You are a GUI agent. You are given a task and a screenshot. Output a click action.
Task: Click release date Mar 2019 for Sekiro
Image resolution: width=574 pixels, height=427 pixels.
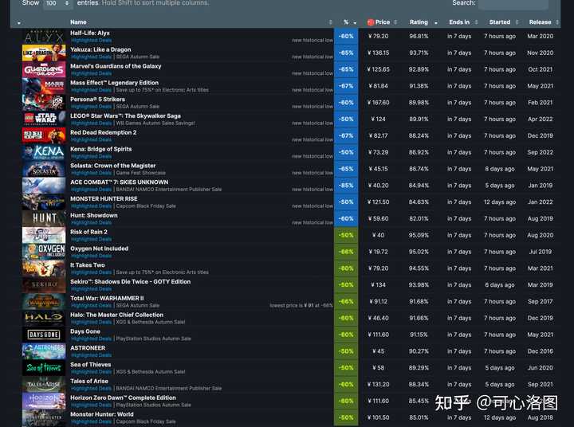pyautogui.click(x=540, y=284)
